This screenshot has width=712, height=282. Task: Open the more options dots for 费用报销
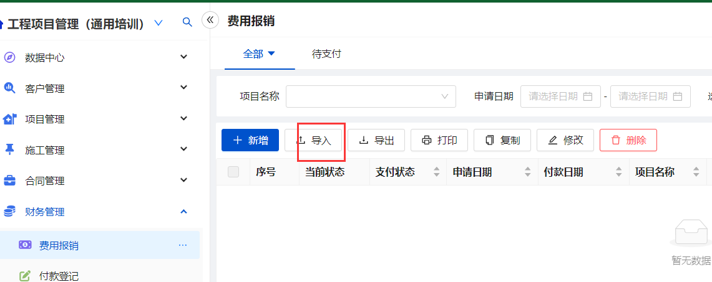[x=183, y=245]
